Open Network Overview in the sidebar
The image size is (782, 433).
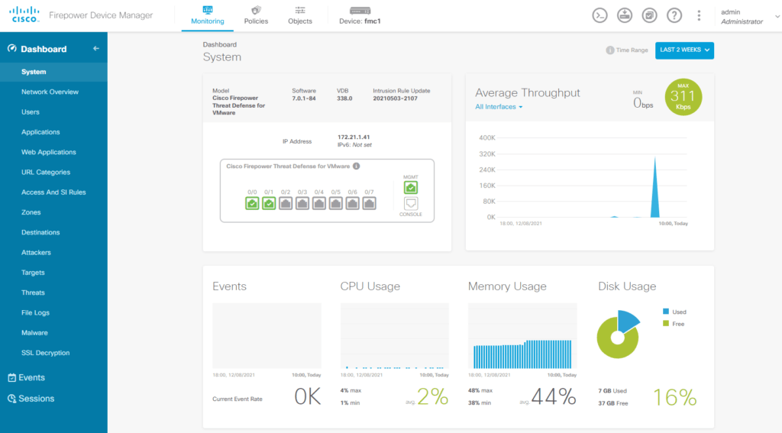point(50,92)
